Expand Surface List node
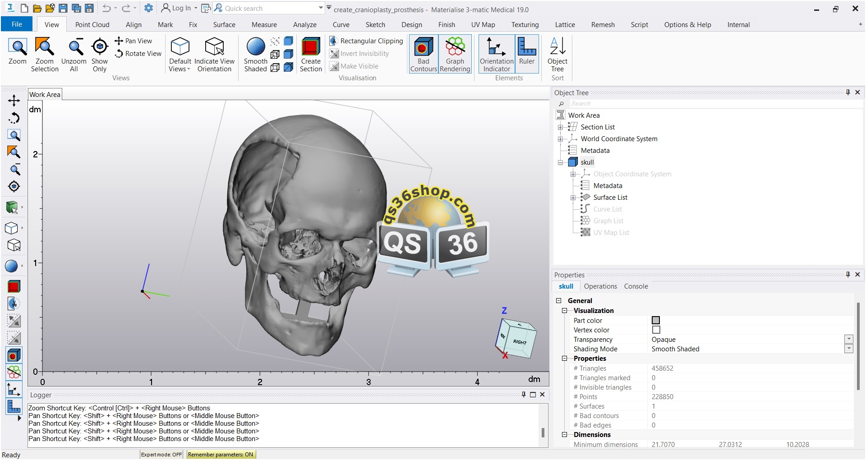866x460 pixels. tap(573, 198)
